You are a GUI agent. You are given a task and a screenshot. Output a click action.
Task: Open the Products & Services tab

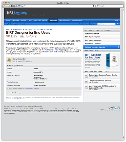click(40, 21)
